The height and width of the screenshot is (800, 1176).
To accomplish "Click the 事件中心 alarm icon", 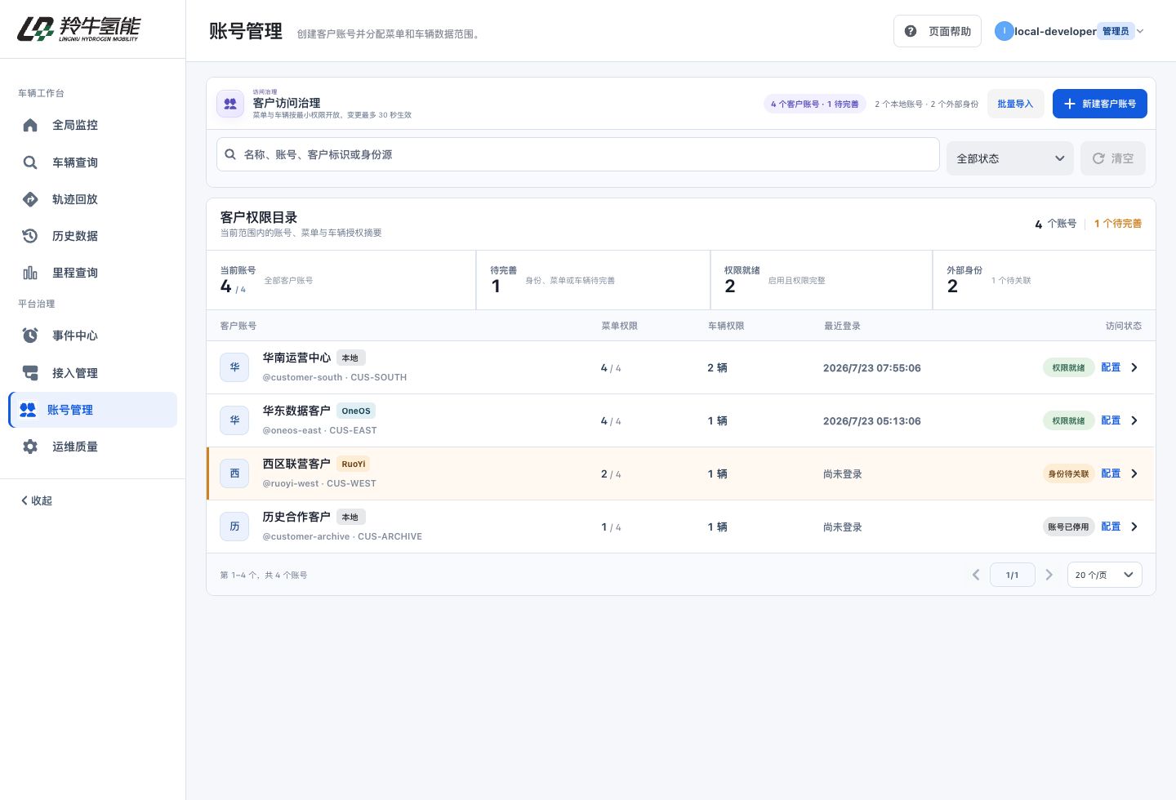I will [30, 336].
